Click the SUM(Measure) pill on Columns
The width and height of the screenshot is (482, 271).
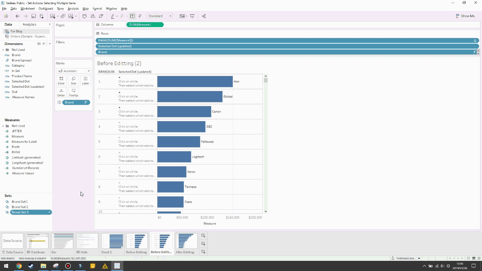click(145, 24)
